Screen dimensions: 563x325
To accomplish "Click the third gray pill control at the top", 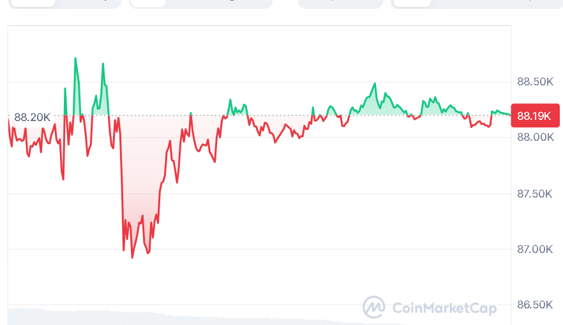I will pyautogui.click(x=340, y=3).
